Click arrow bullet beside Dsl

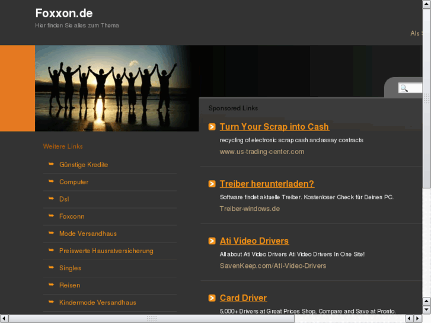pos(51,198)
